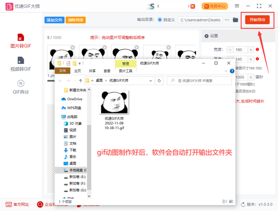Click the search box 在 优速GIF大师 中搜索

[199, 81]
